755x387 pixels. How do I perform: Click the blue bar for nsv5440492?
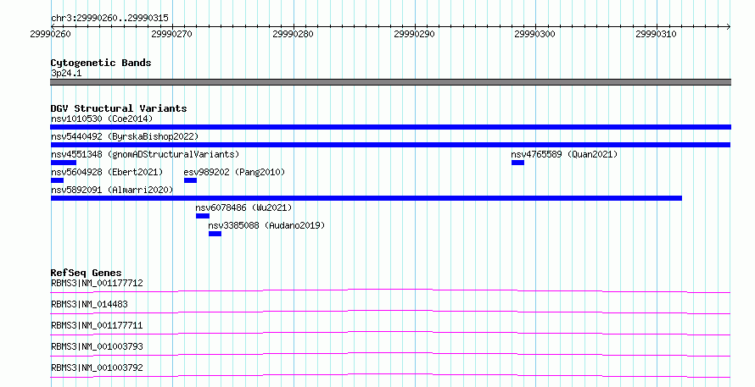point(390,145)
